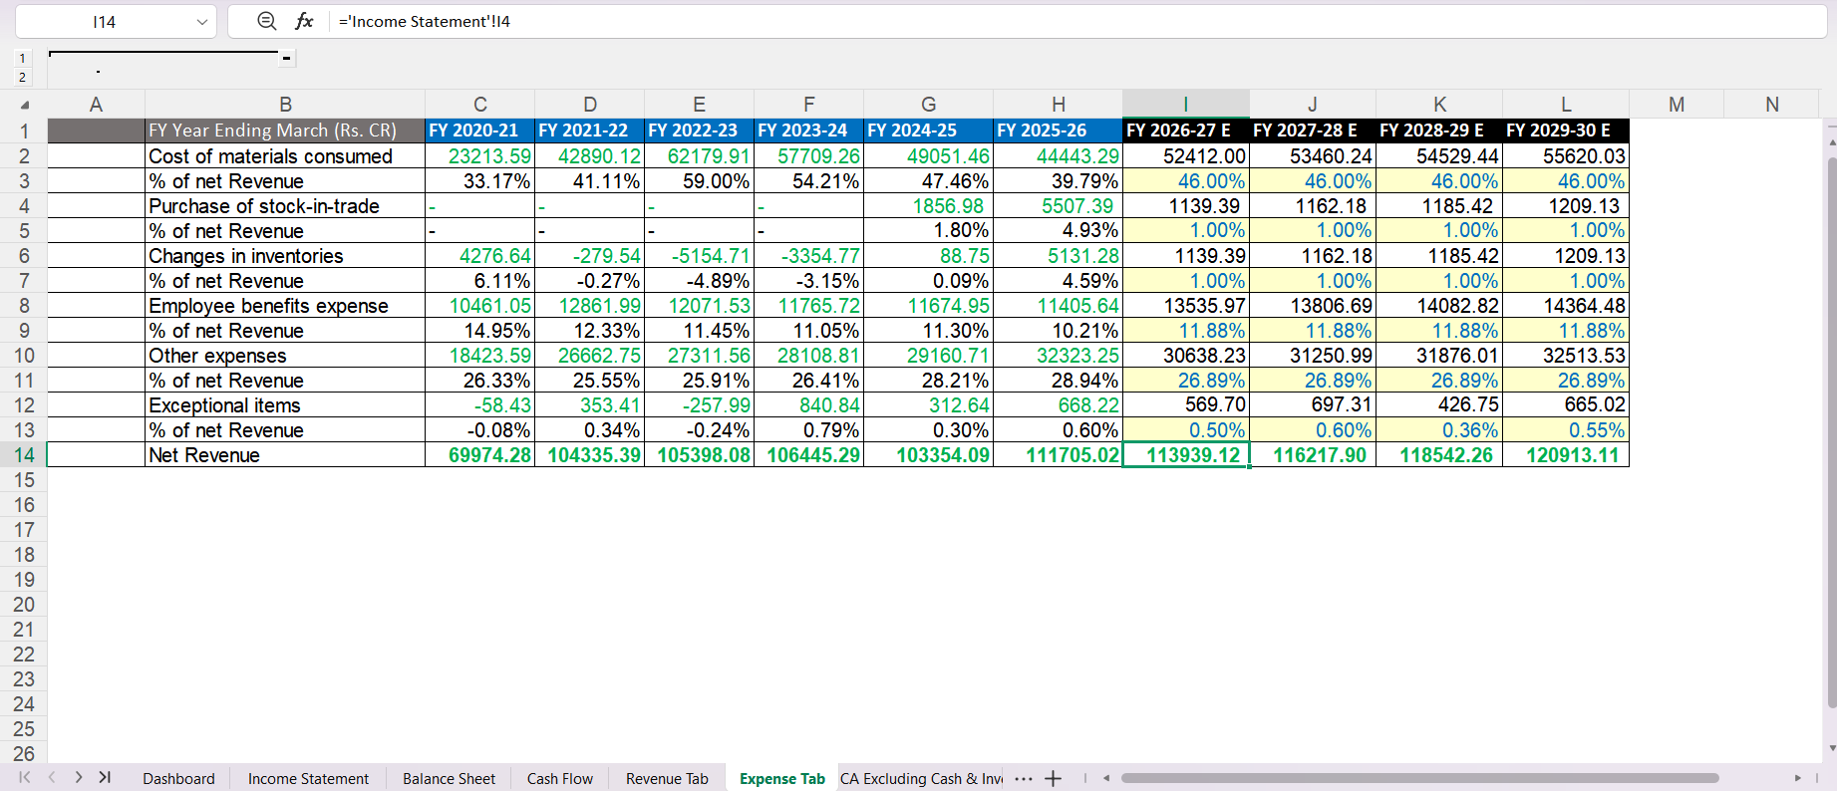
Task: Click cell value 26.41%
Action: click(x=808, y=381)
